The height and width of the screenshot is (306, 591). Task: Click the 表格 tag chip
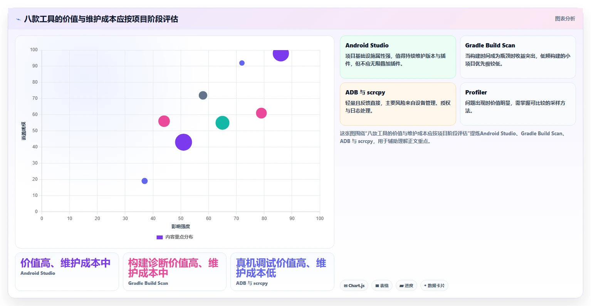[382, 286]
